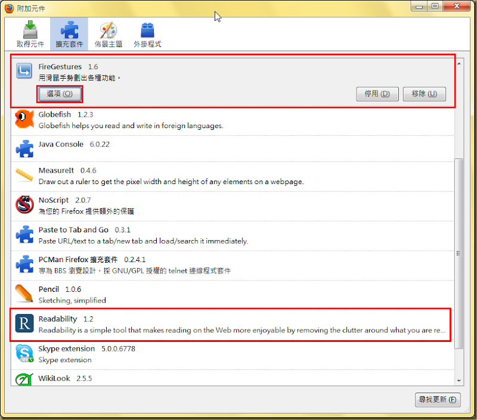This screenshot has width=477, height=420.
Task: Open FireGestures 選項 options button
Action: (60, 94)
